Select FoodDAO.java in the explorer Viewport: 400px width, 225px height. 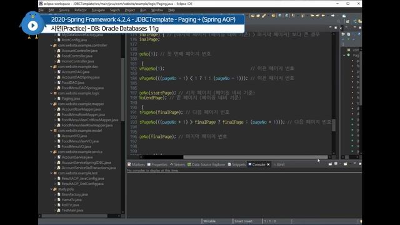(x=73, y=82)
